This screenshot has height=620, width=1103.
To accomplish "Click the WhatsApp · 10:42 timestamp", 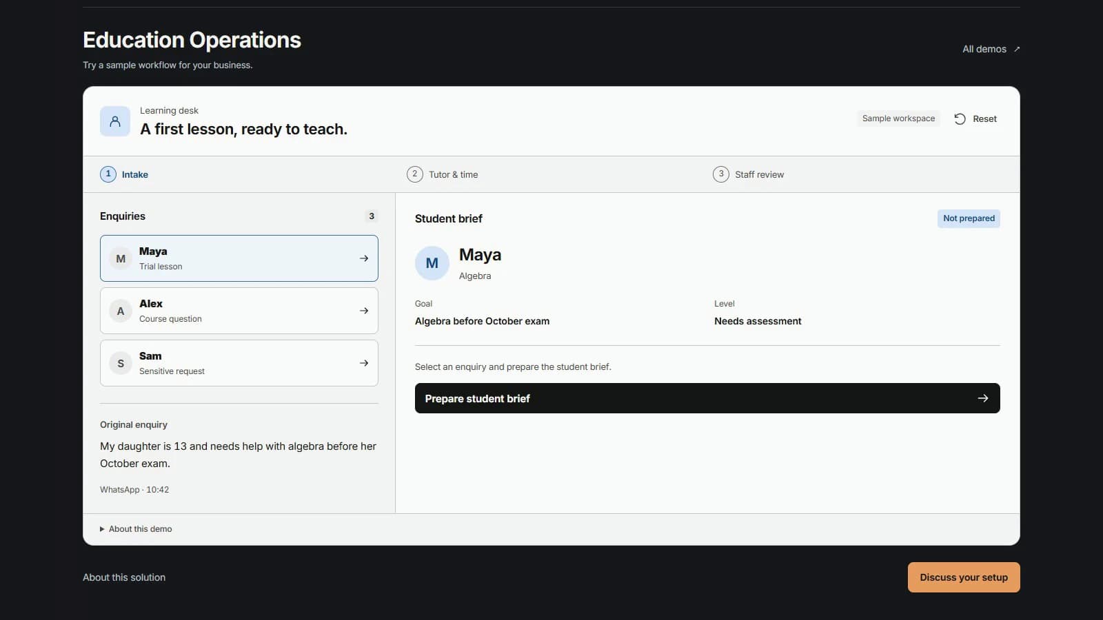I will click(134, 490).
